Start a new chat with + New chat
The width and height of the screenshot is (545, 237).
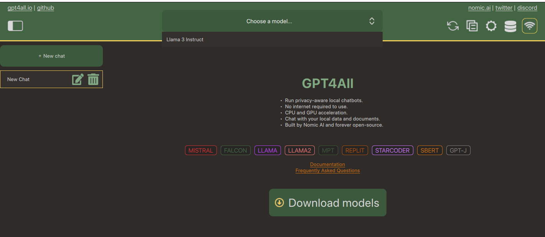51,56
